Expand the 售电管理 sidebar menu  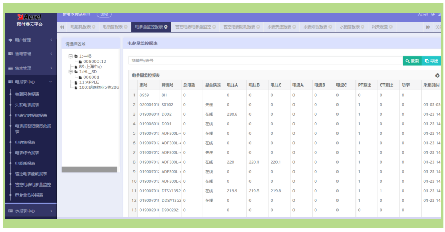point(31,54)
